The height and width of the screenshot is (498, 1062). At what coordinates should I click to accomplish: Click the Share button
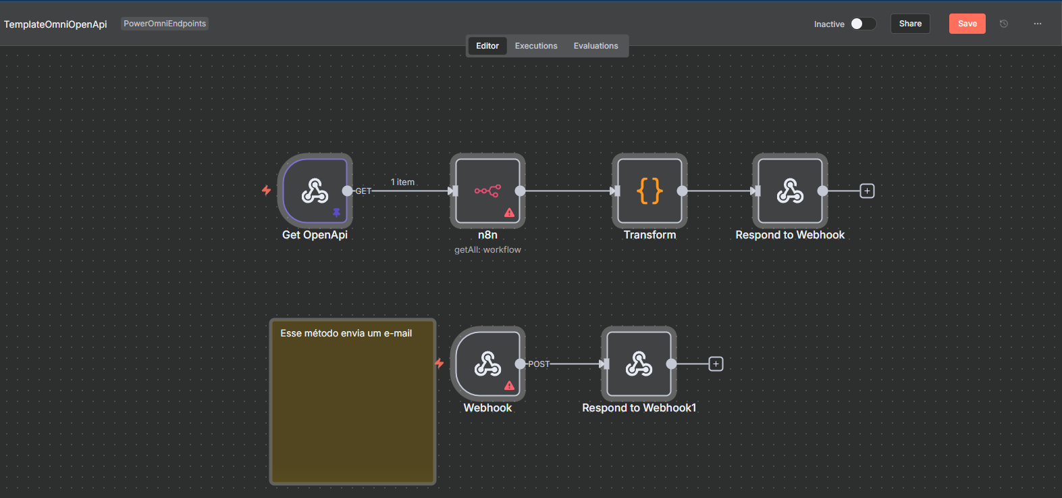pyautogui.click(x=909, y=24)
